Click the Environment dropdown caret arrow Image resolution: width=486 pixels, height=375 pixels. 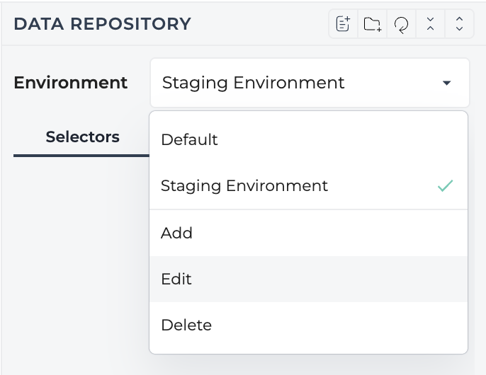pos(446,83)
